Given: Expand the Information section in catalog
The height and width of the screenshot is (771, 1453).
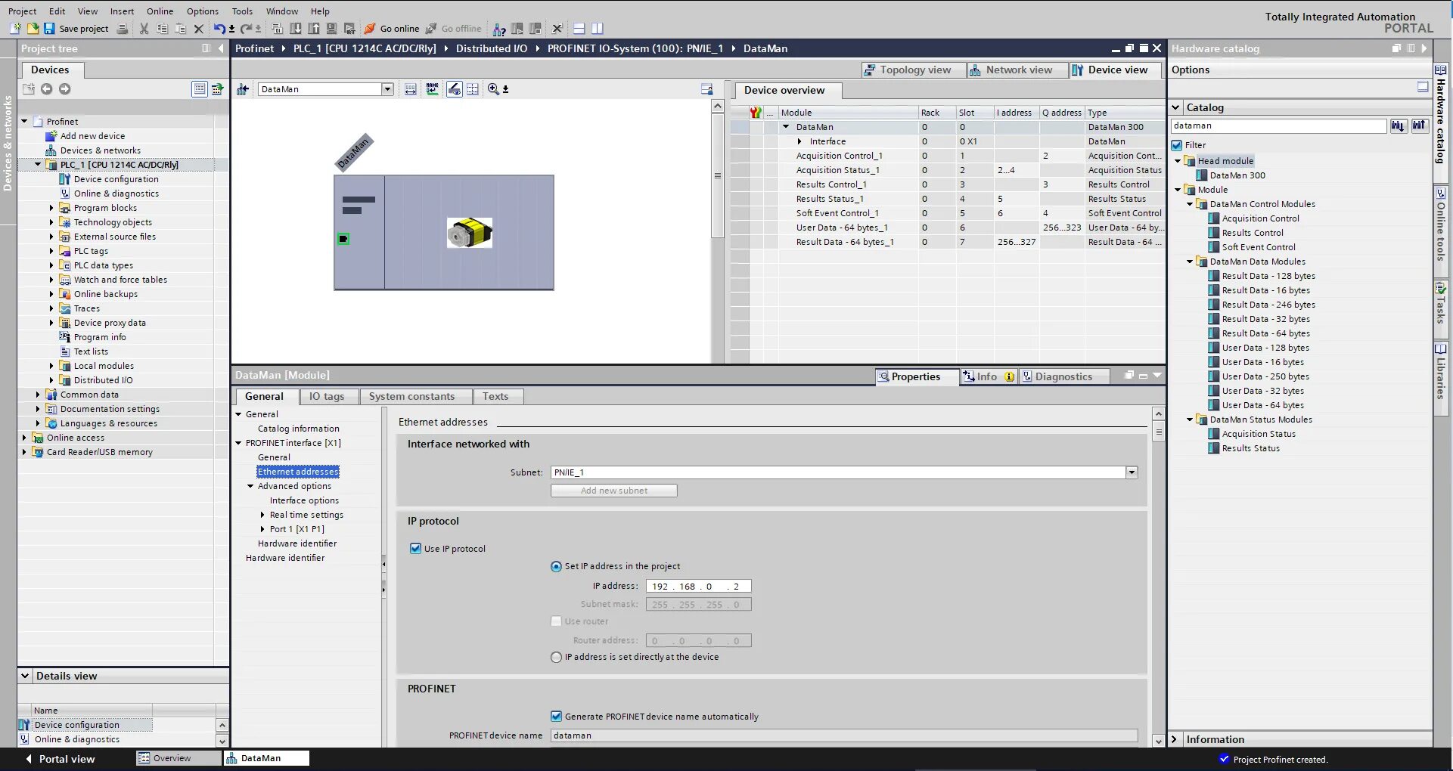Looking at the screenshot, I should [x=1175, y=739].
